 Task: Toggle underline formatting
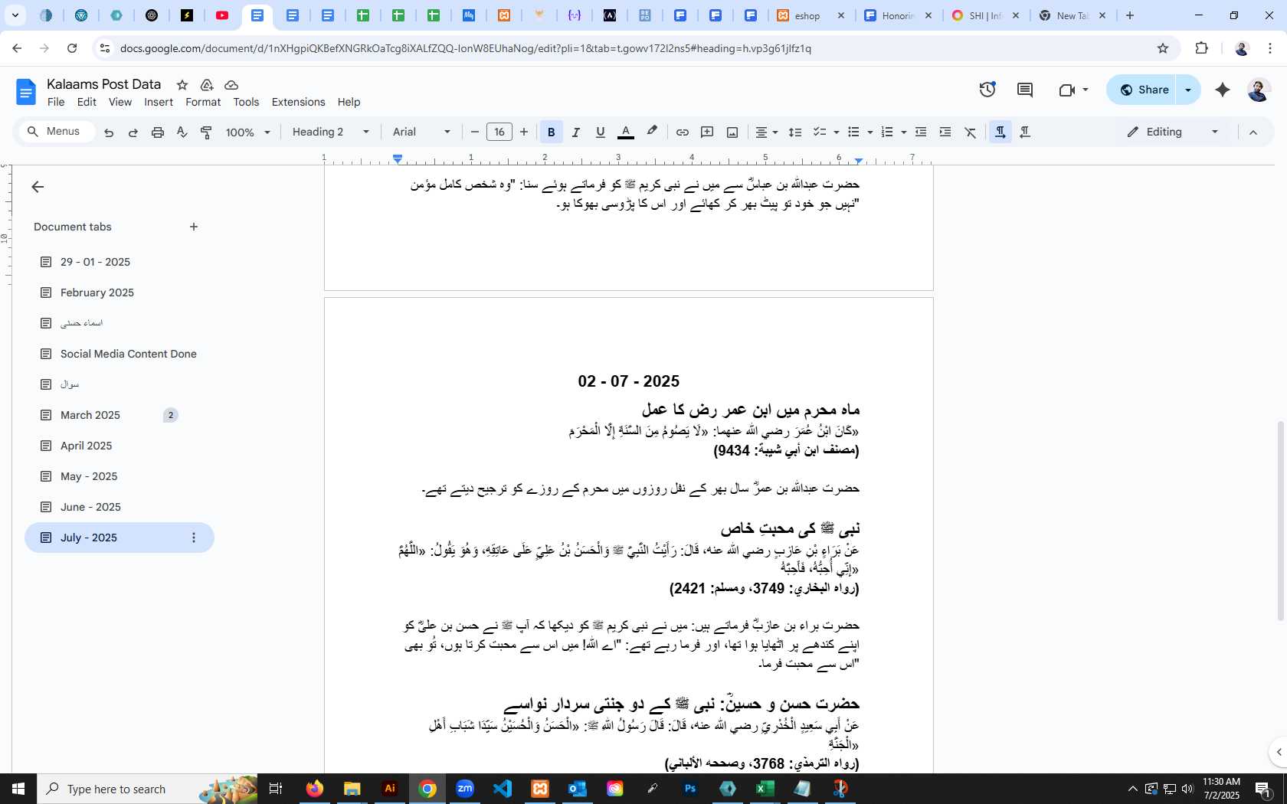pyautogui.click(x=600, y=132)
